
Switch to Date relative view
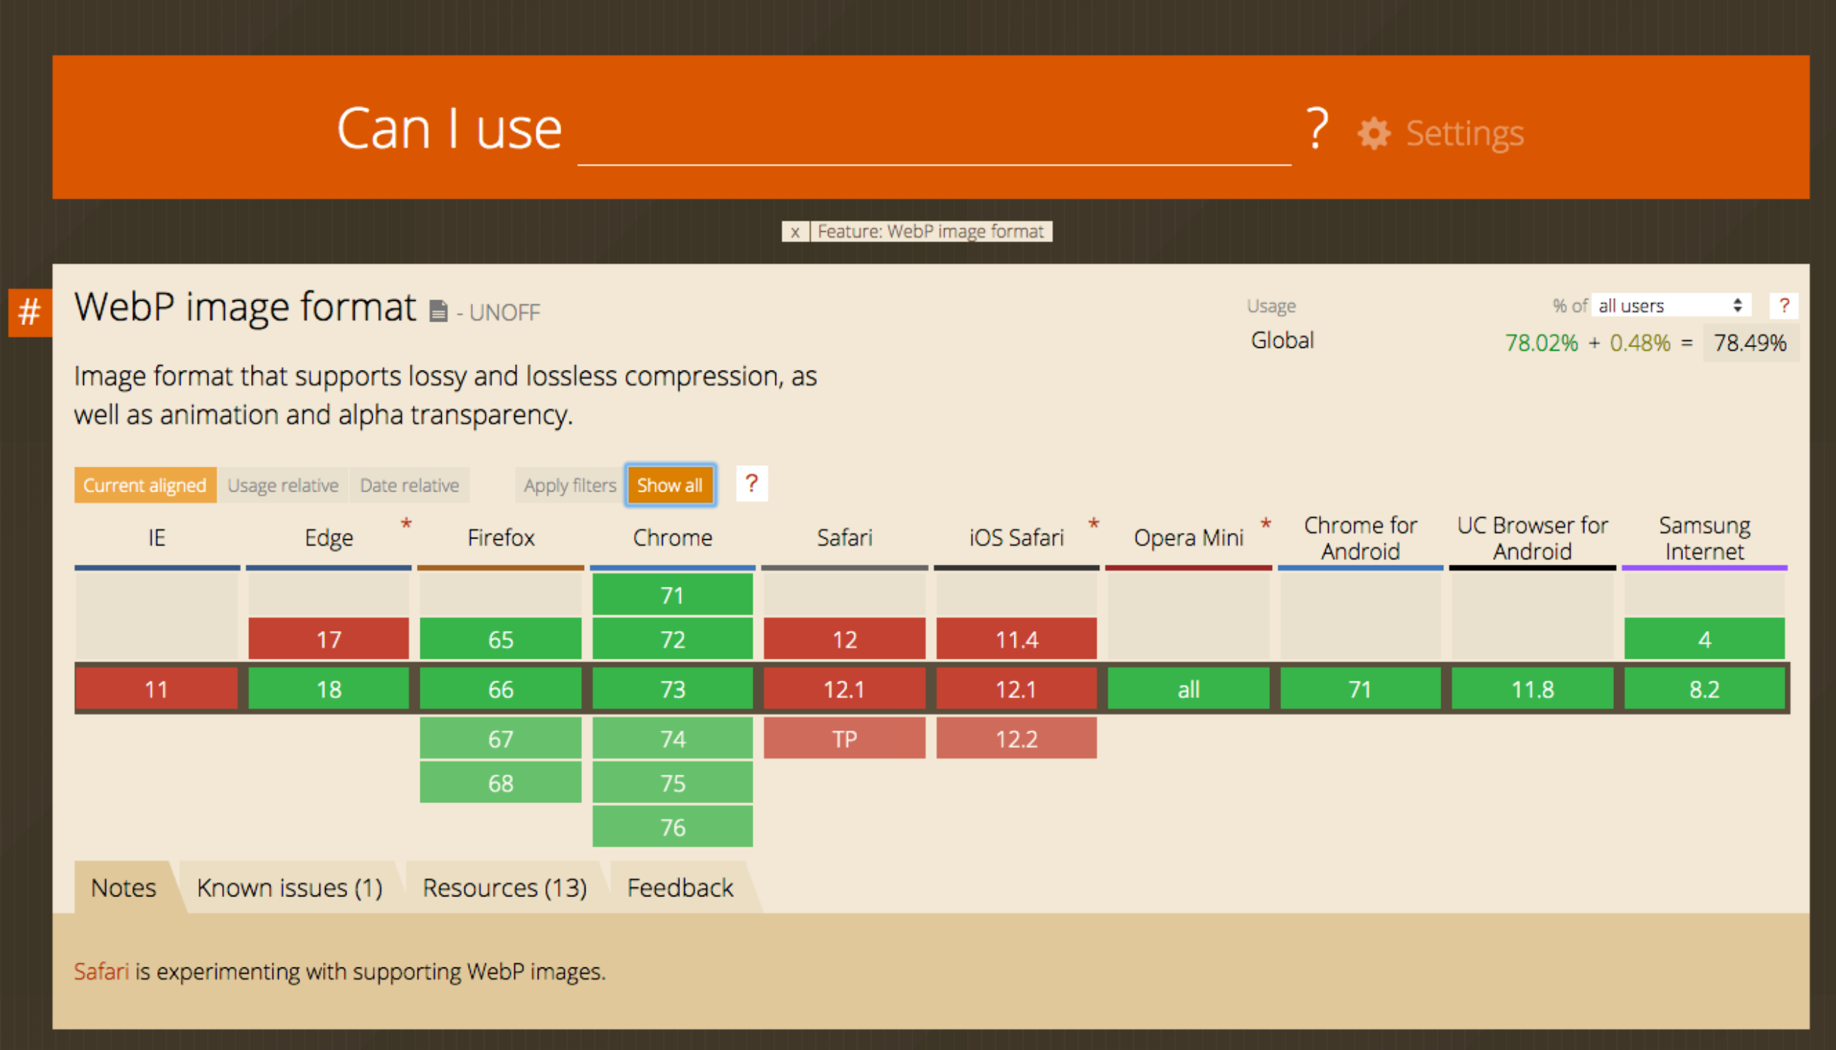coord(409,485)
